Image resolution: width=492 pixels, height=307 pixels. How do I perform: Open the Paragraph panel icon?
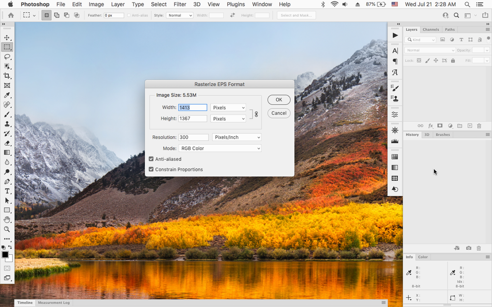tap(395, 61)
